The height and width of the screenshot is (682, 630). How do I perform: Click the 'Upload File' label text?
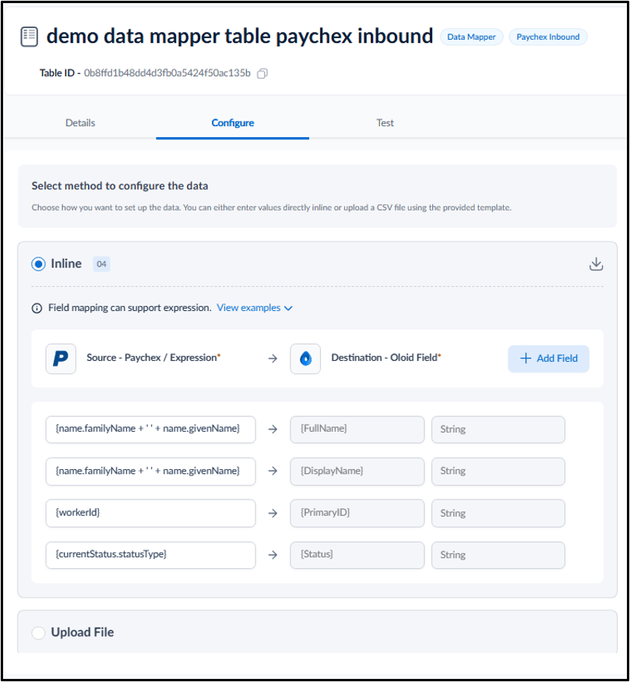tap(83, 632)
